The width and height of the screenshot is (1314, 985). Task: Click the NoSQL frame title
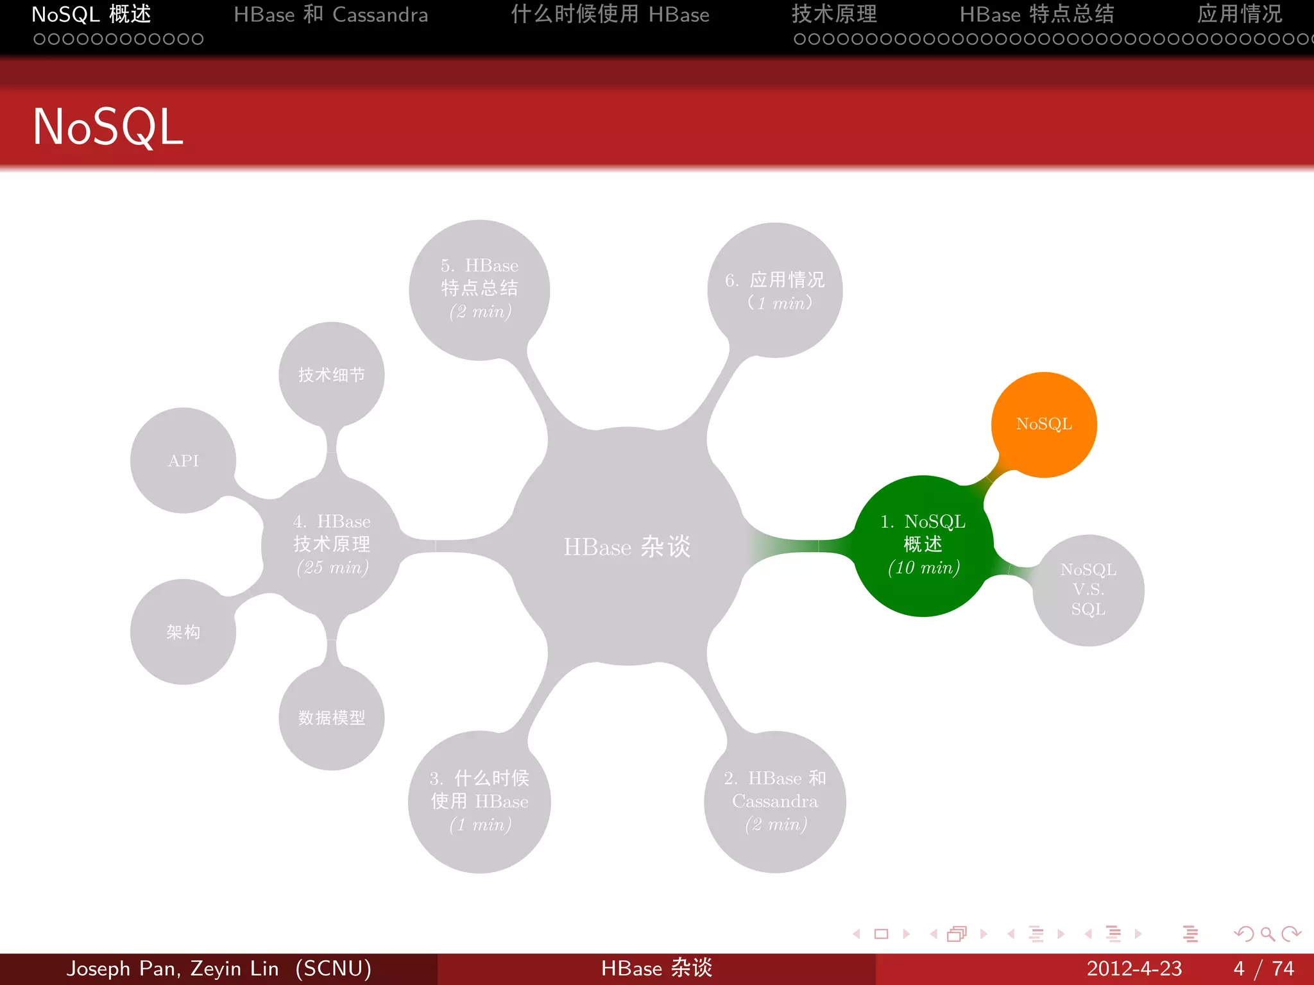tap(108, 127)
